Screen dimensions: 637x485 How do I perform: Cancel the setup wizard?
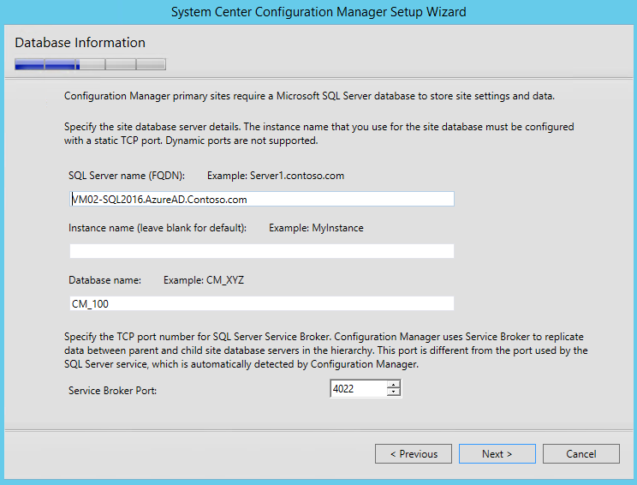pos(581,453)
